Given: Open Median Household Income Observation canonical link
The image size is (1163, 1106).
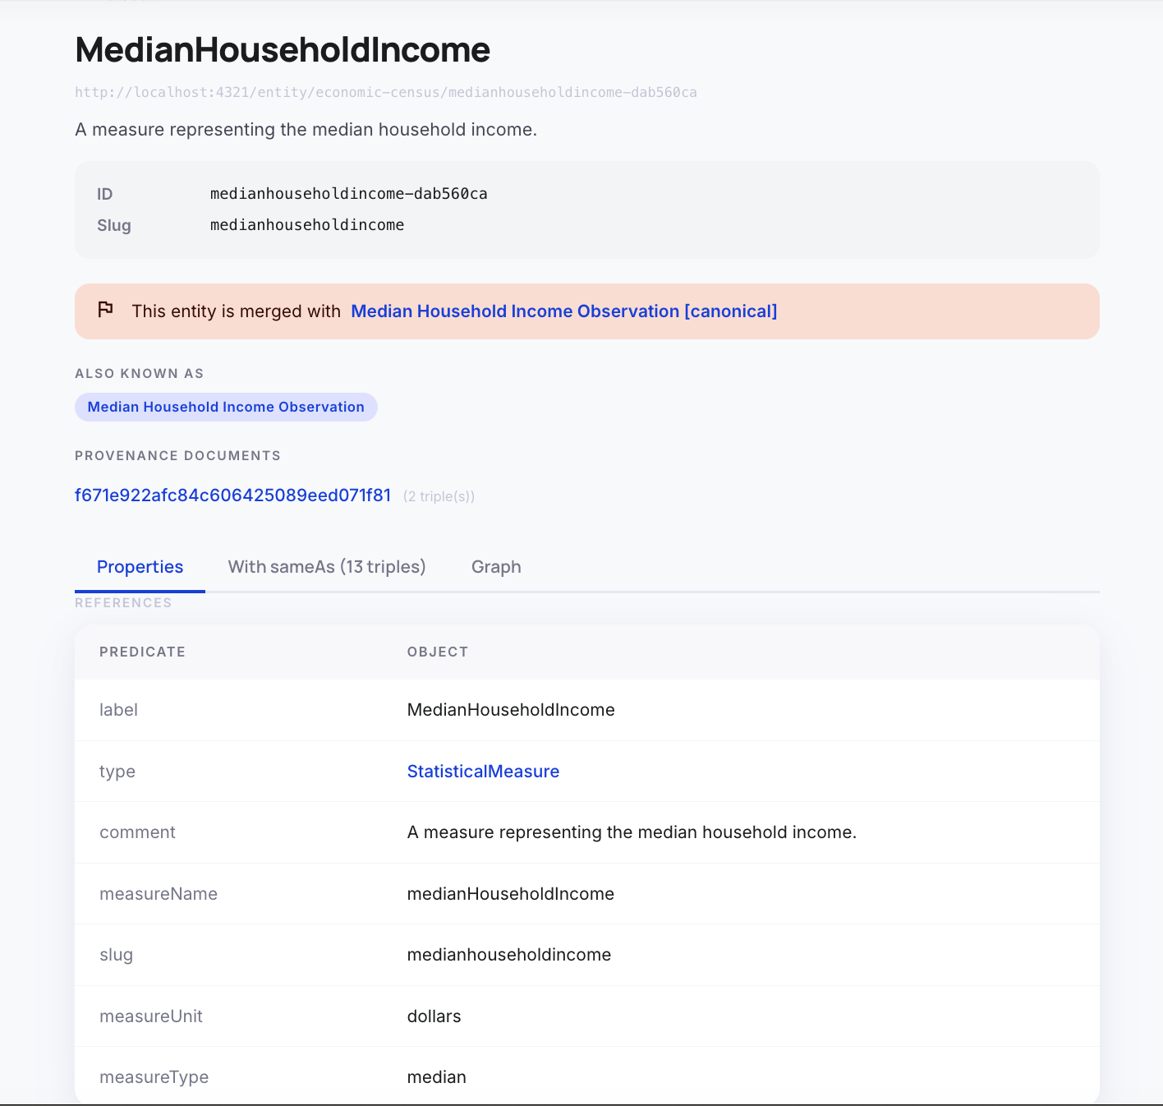Looking at the screenshot, I should pos(563,311).
